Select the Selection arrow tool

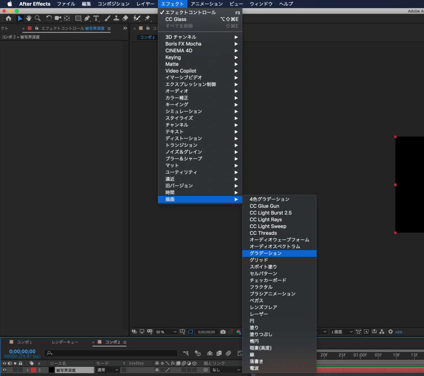click(20, 18)
